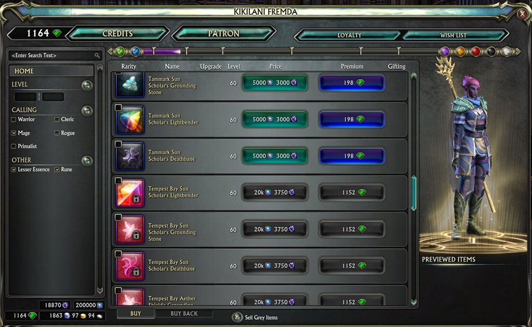Click the down chevron of the sidebar filter scrollbar

pyautogui.click(x=100, y=290)
